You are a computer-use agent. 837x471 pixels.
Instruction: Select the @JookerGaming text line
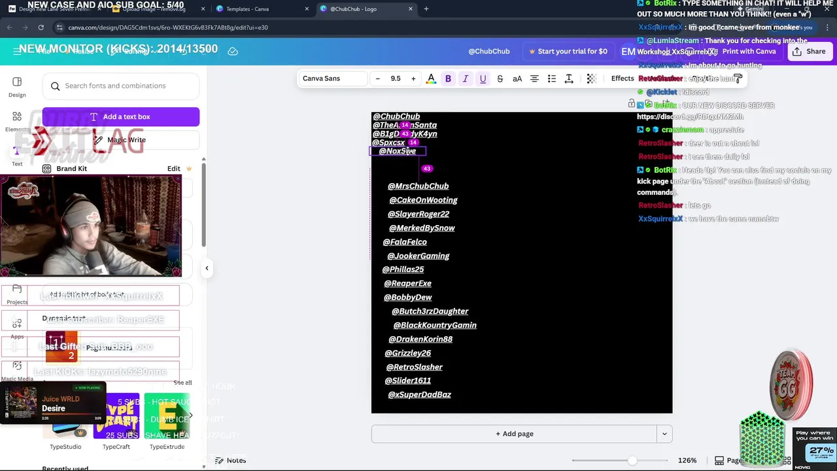point(418,256)
